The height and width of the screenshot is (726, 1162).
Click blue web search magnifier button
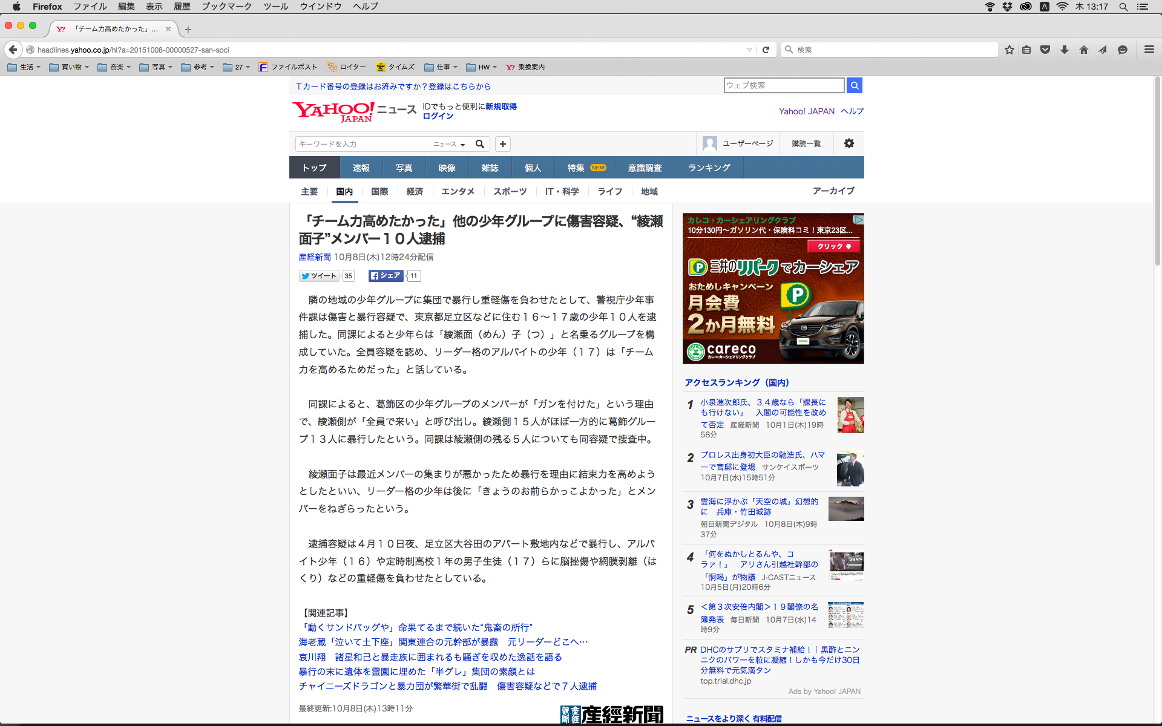854,85
